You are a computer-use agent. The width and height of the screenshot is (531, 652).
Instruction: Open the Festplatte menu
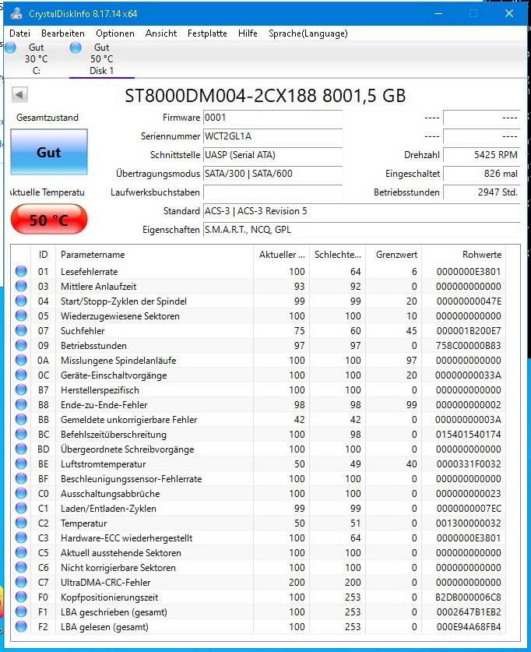tap(207, 33)
